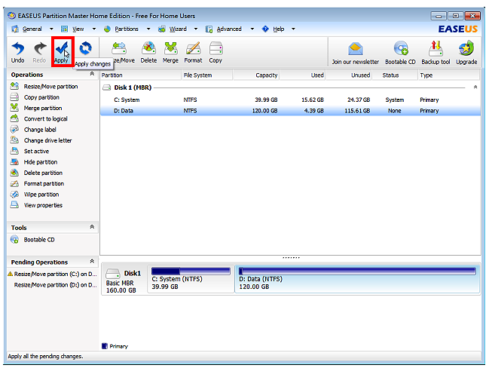Open the Advanced menu
Image resolution: width=492 pixels, height=368 pixels.
(x=229, y=29)
